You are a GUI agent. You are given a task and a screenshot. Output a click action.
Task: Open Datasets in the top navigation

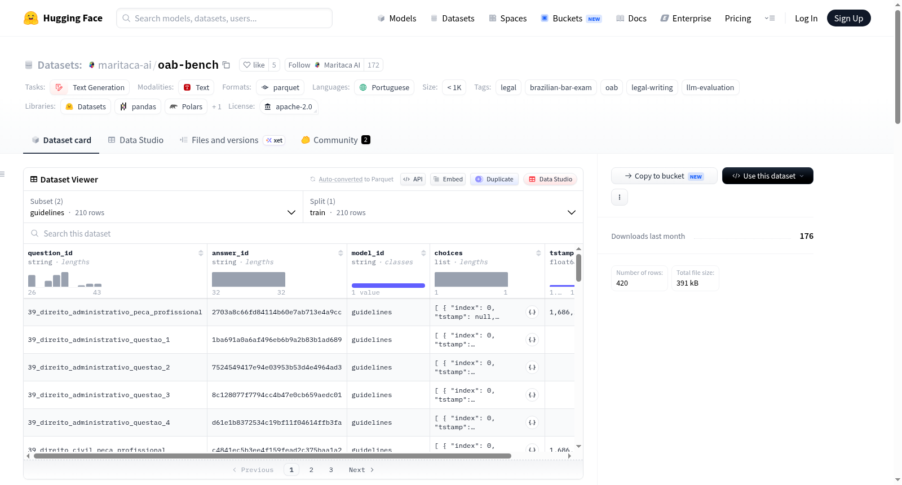tap(453, 18)
